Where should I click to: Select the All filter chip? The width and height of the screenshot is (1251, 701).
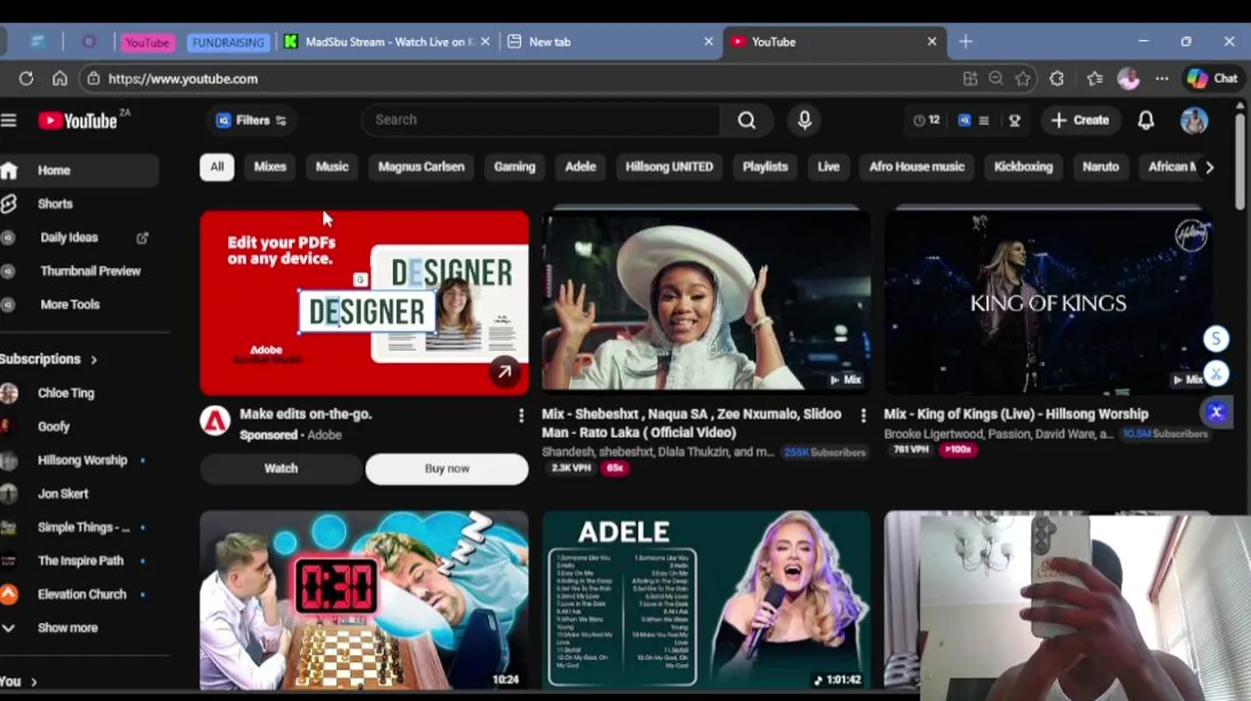pos(216,166)
